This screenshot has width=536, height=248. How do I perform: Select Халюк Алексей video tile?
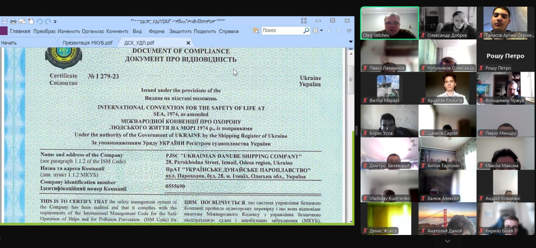(x=448, y=186)
